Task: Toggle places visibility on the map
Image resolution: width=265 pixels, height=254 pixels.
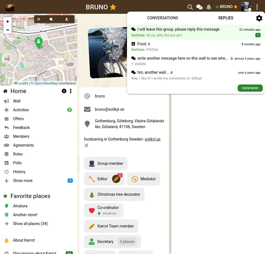Action: click(51, 19)
